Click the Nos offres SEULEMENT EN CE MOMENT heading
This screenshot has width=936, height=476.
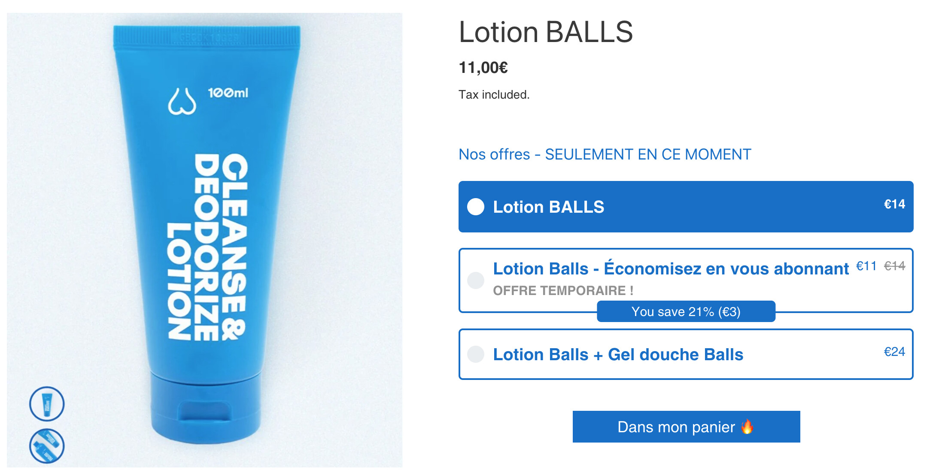pos(605,154)
